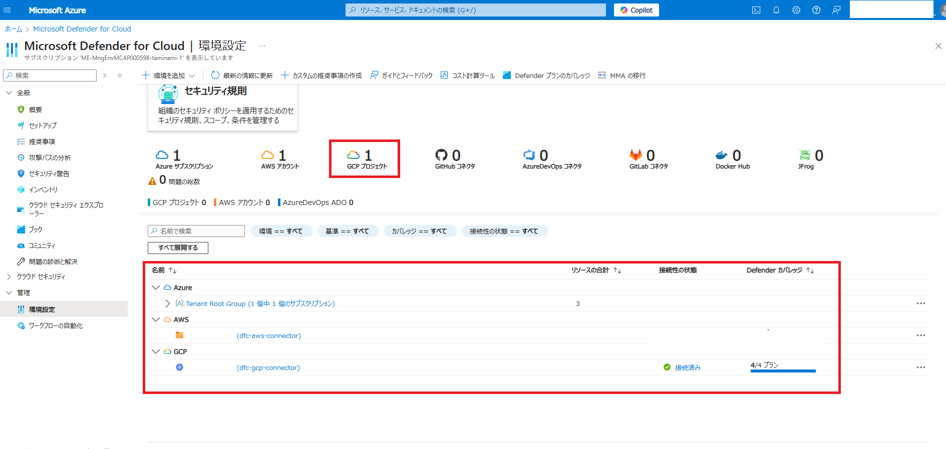Open the カバレッジ == すべて filter
This screenshot has width=946, height=449.
(x=419, y=231)
